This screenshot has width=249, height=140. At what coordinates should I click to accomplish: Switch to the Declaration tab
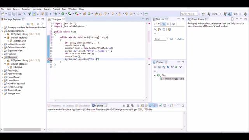(x=83, y=106)
